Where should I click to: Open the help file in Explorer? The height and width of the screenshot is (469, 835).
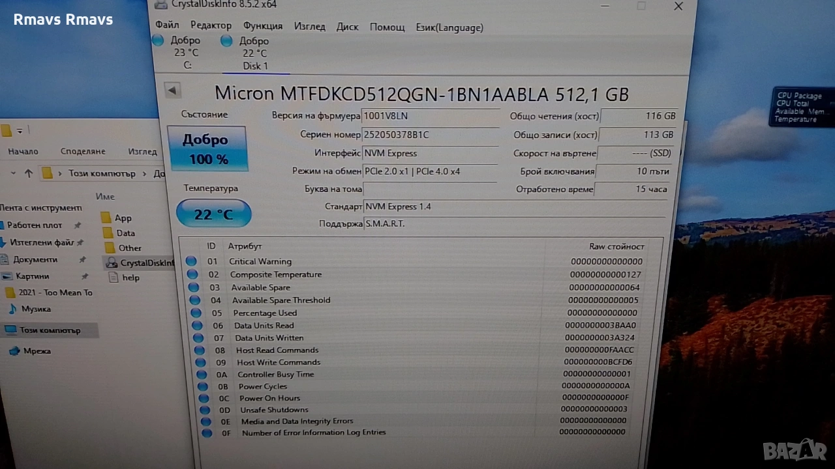[130, 277]
